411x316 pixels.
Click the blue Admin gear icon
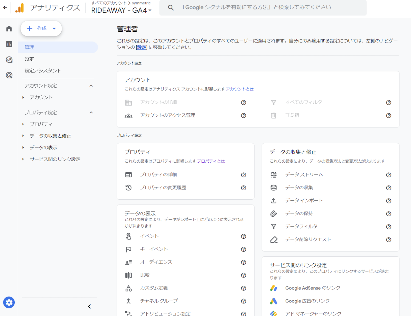(9, 302)
